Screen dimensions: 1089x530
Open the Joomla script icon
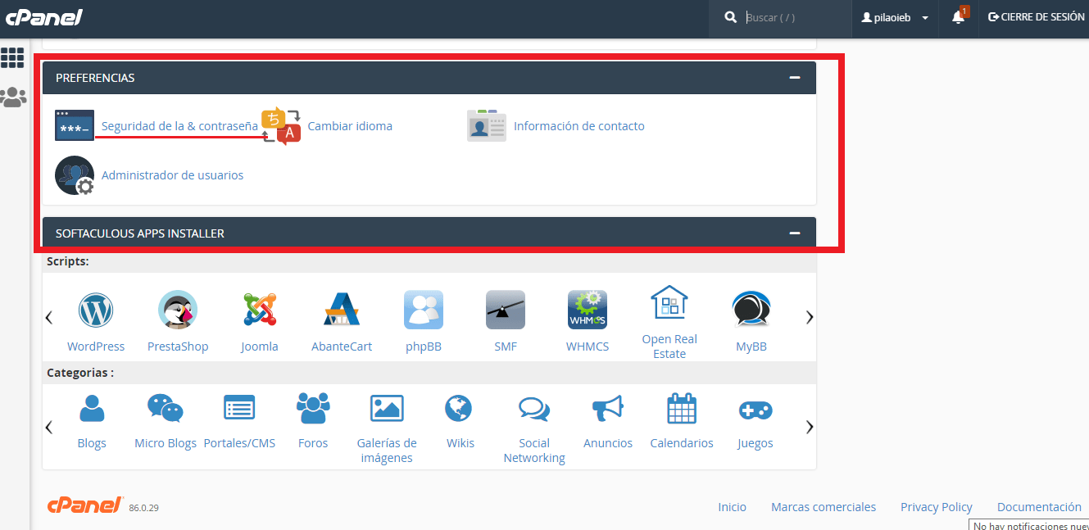pyautogui.click(x=260, y=310)
